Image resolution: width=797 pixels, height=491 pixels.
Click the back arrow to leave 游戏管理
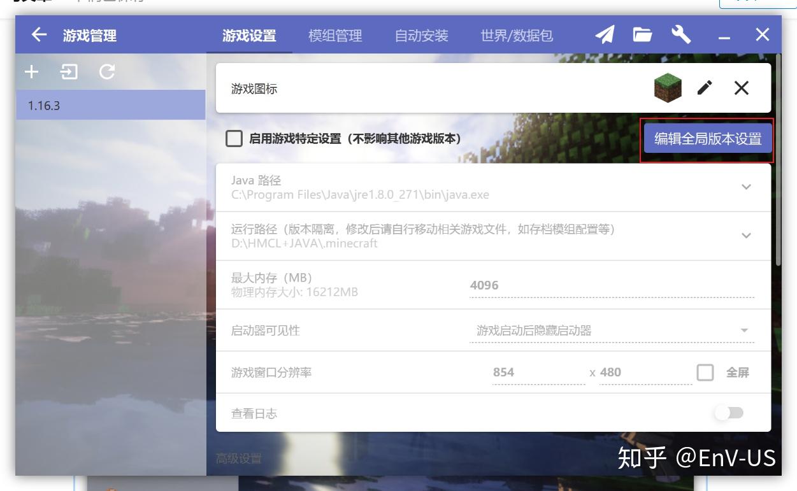click(x=38, y=35)
